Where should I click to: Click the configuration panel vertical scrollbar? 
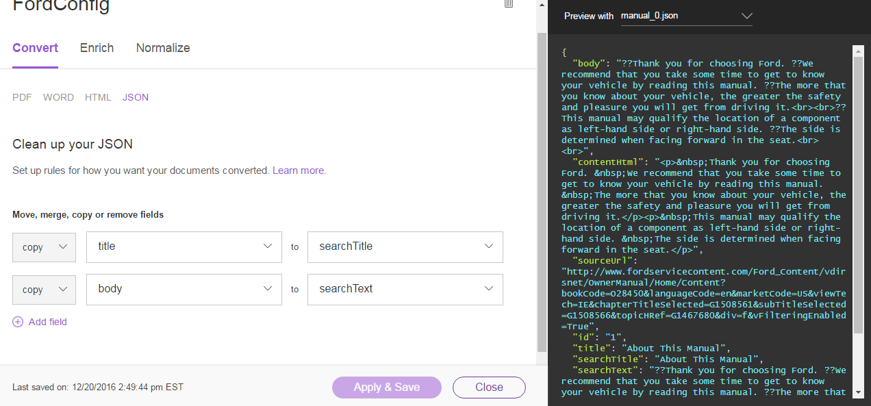[542, 192]
